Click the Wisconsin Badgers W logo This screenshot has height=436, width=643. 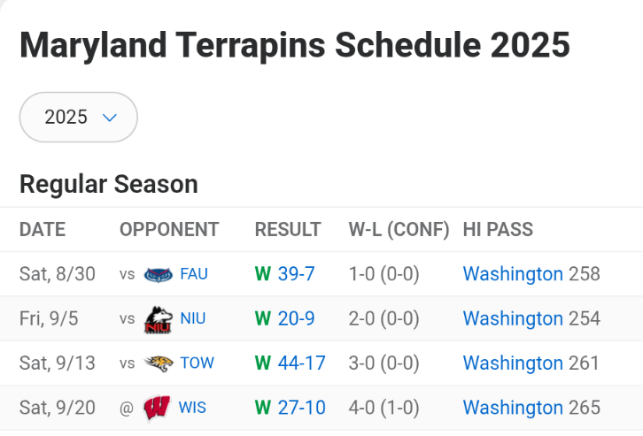[x=158, y=408]
